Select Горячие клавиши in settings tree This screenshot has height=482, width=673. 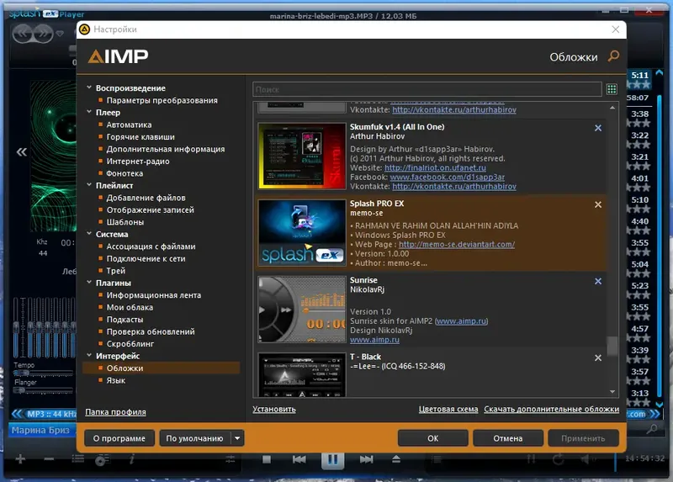tap(140, 137)
